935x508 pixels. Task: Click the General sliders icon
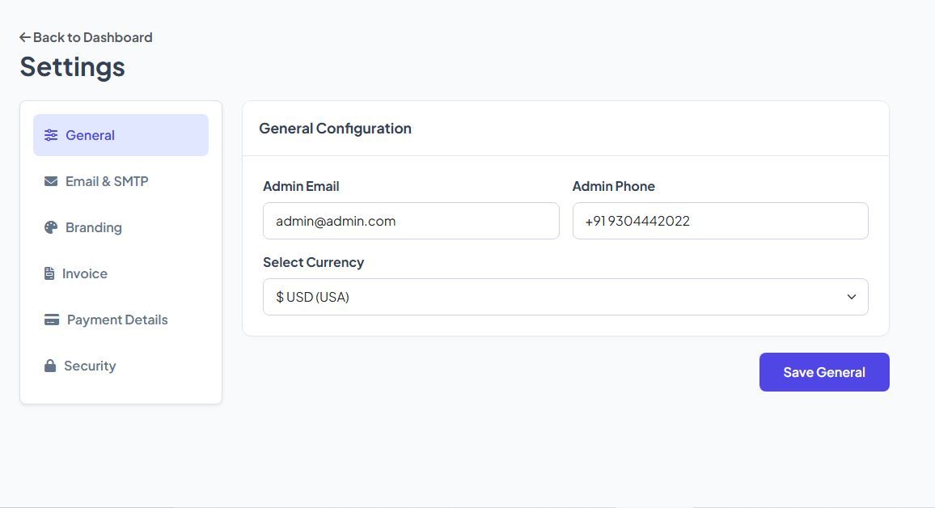point(51,135)
